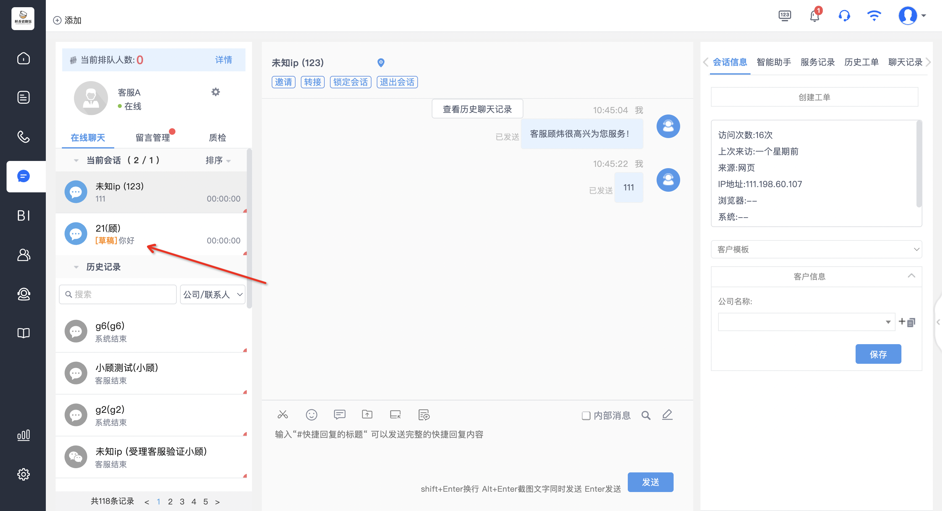Click the history 搜索 input field
The image size is (942, 511).
click(118, 294)
